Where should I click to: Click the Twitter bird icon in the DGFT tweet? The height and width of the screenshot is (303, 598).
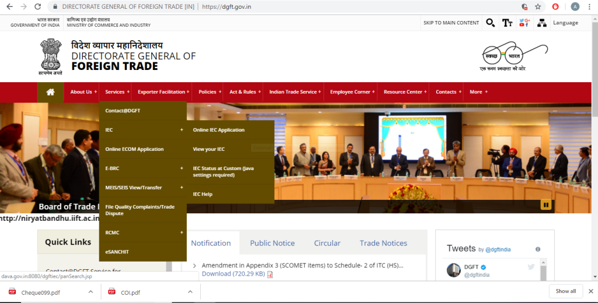point(531,267)
